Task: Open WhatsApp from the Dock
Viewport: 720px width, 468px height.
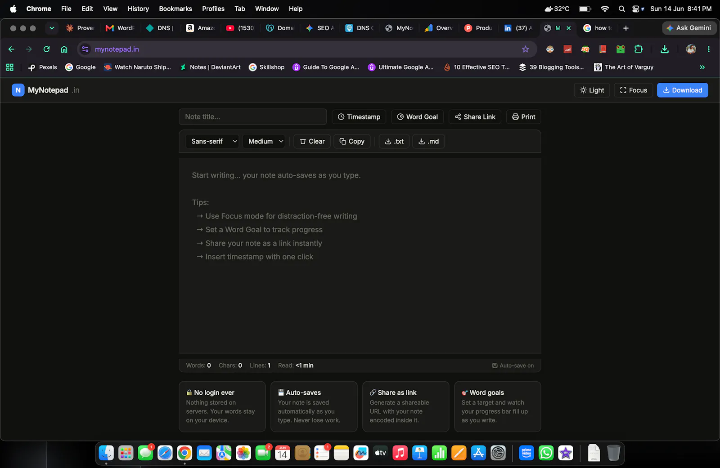Action: point(546,453)
